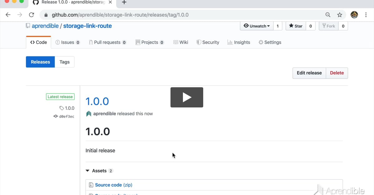Viewport: 374px width, 195px height.
Task: Click the tag icon next to 1.0.0
Action: coord(62,108)
